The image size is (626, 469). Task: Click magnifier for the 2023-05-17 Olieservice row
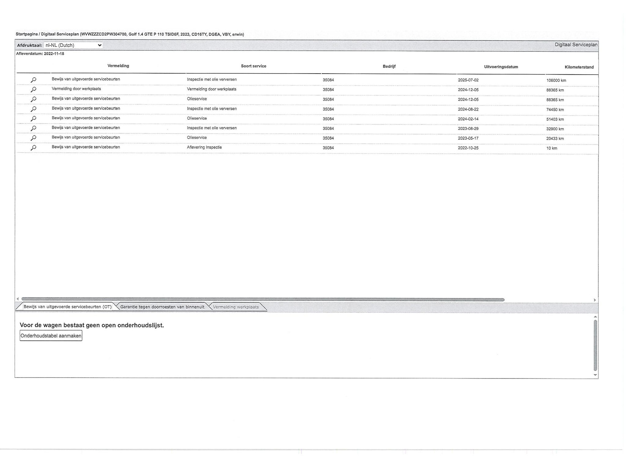coord(33,138)
